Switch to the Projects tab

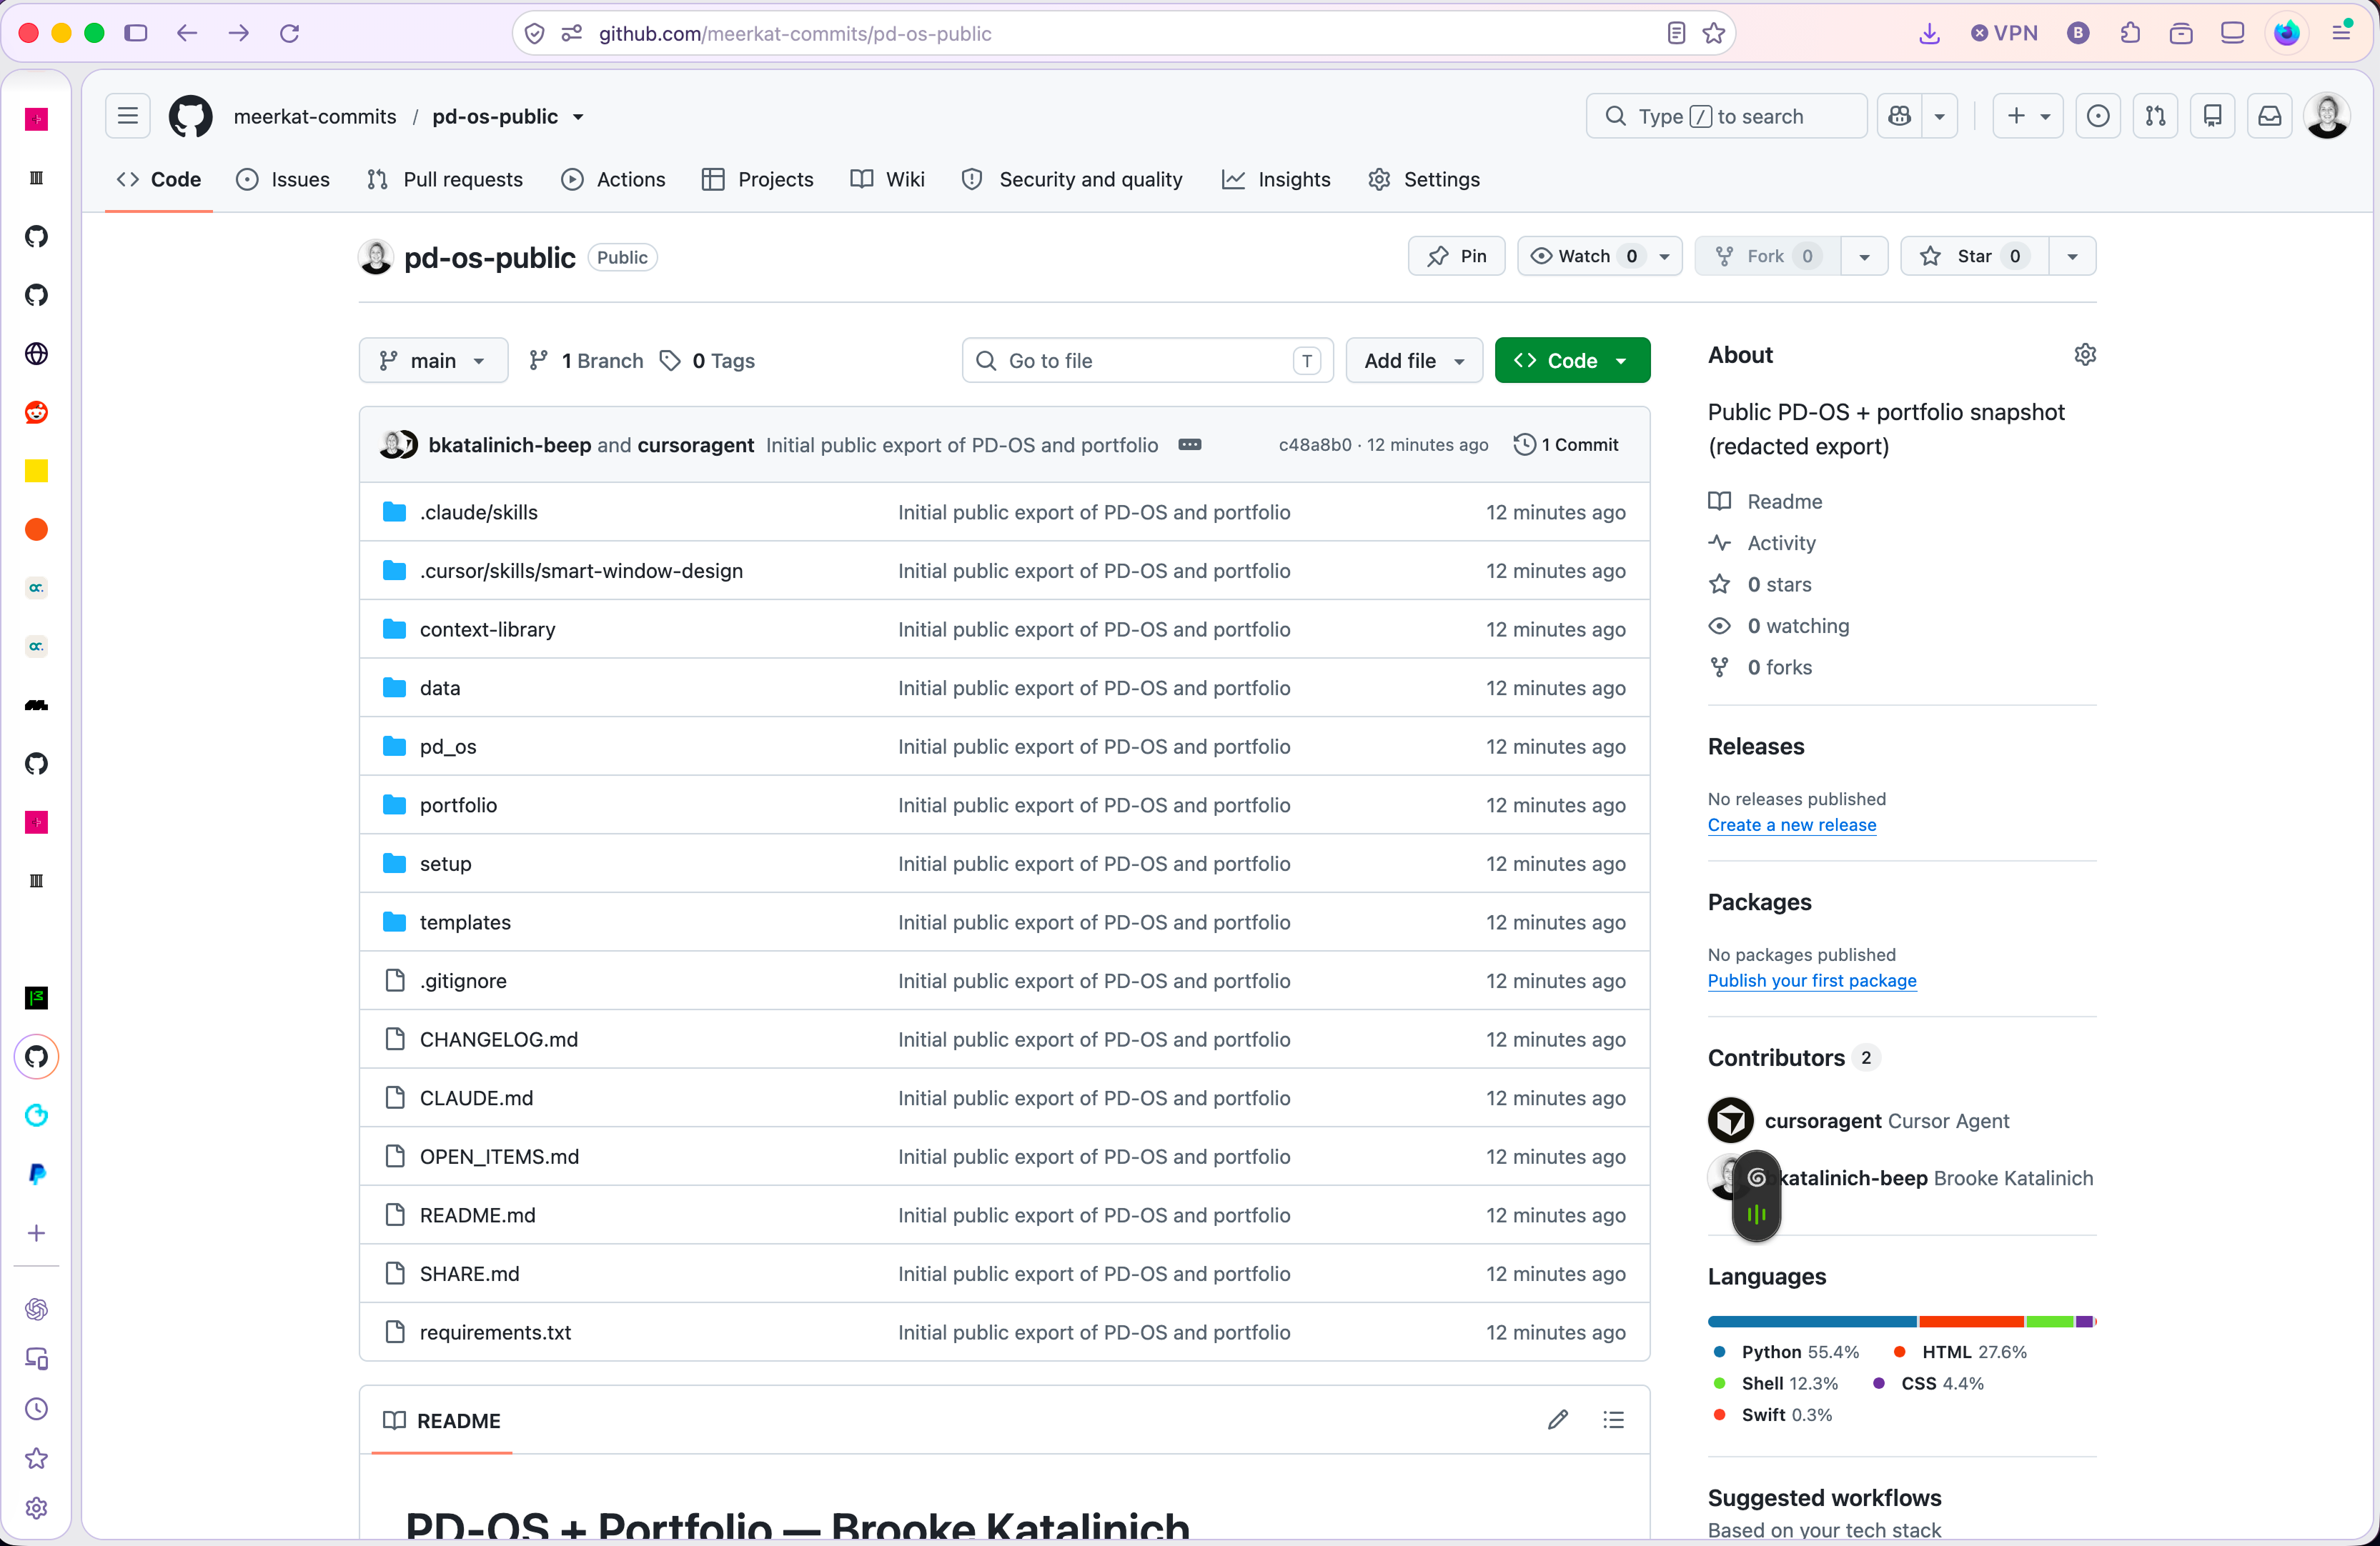click(x=758, y=180)
